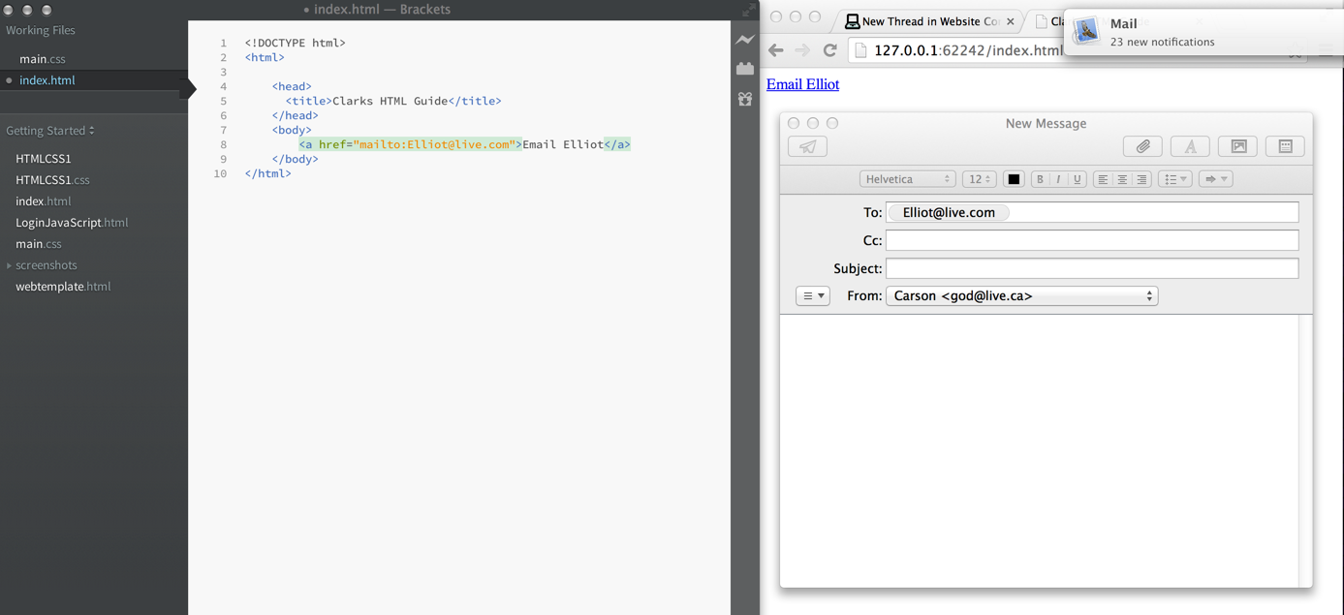1344x615 pixels.
Task: Click the <!DOCTYPE html> line
Action: click(296, 43)
